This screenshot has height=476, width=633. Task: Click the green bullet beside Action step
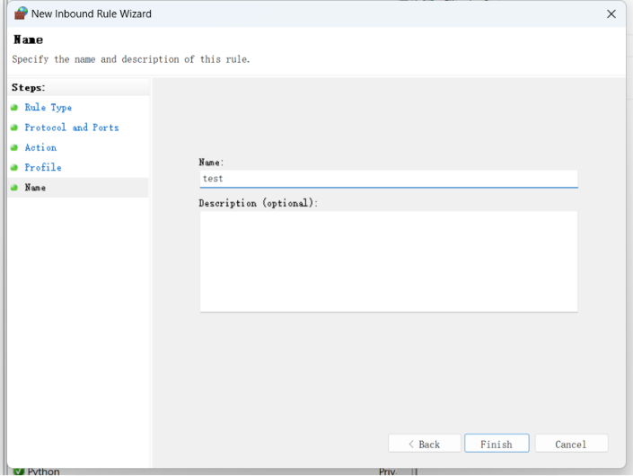[14, 147]
